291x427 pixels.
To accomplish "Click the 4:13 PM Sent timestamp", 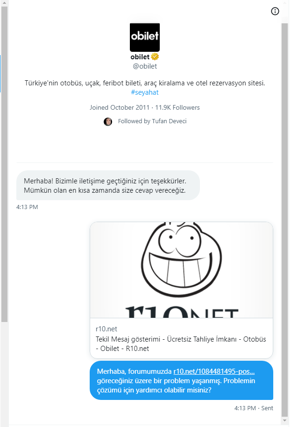I will click(254, 408).
